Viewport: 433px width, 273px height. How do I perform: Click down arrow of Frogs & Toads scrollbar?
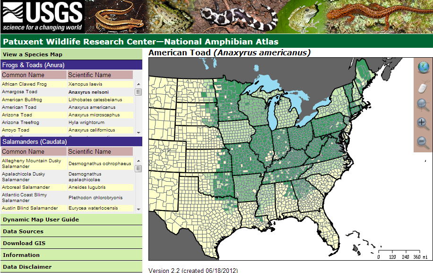click(x=139, y=132)
